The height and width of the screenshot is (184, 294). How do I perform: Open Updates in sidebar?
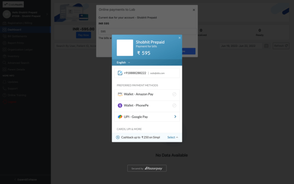pos(13,82)
